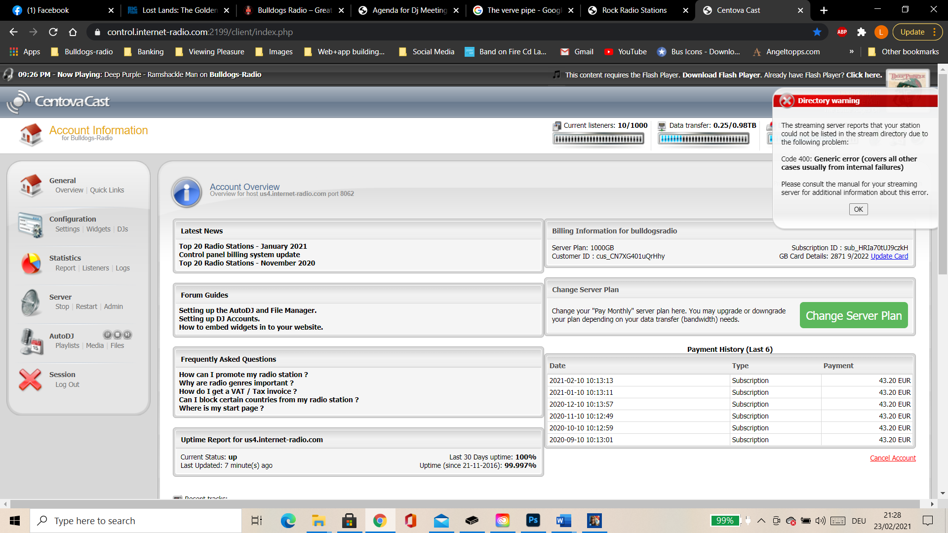Click the Current listeners progress bar
This screenshot has height=533, width=948.
(x=598, y=139)
